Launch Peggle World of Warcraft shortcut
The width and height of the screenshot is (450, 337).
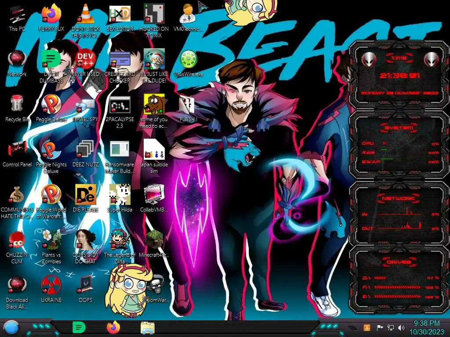(x=51, y=194)
